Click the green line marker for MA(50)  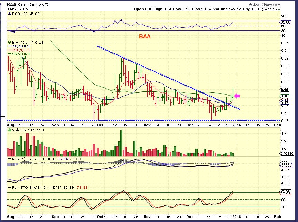9,54
